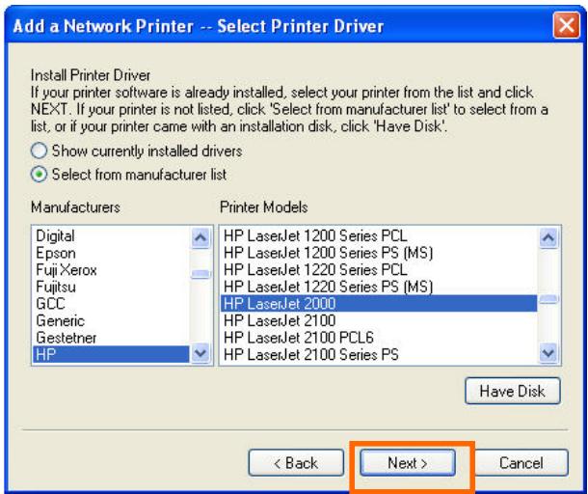
Task: Click highlighted HP LaserJet 2000 model
Action: click(x=379, y=304)
